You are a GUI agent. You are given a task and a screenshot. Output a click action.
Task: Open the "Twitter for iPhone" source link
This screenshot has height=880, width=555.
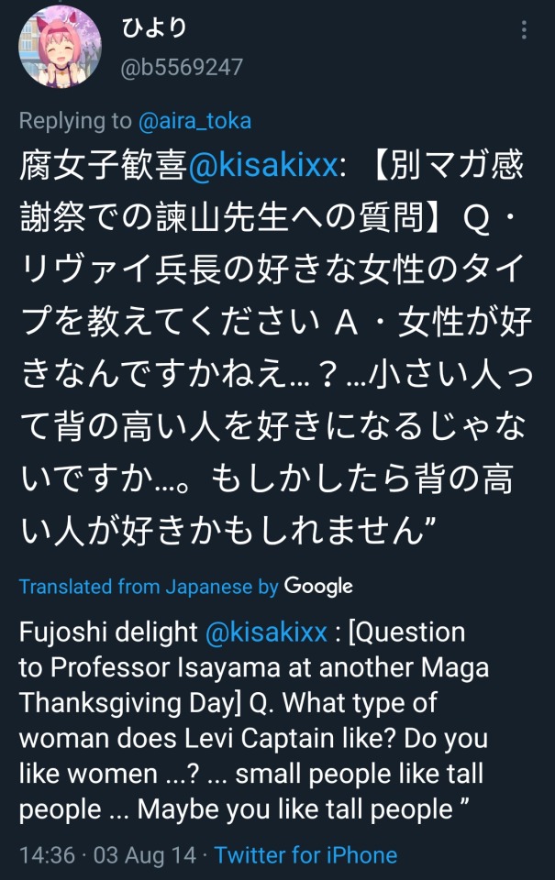pos(305,855)
